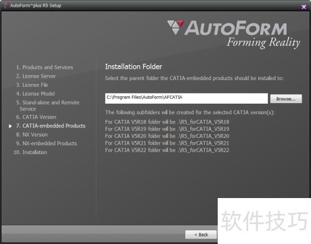
Task: Close the AutoForm setup window
Action: pos(304,7)
